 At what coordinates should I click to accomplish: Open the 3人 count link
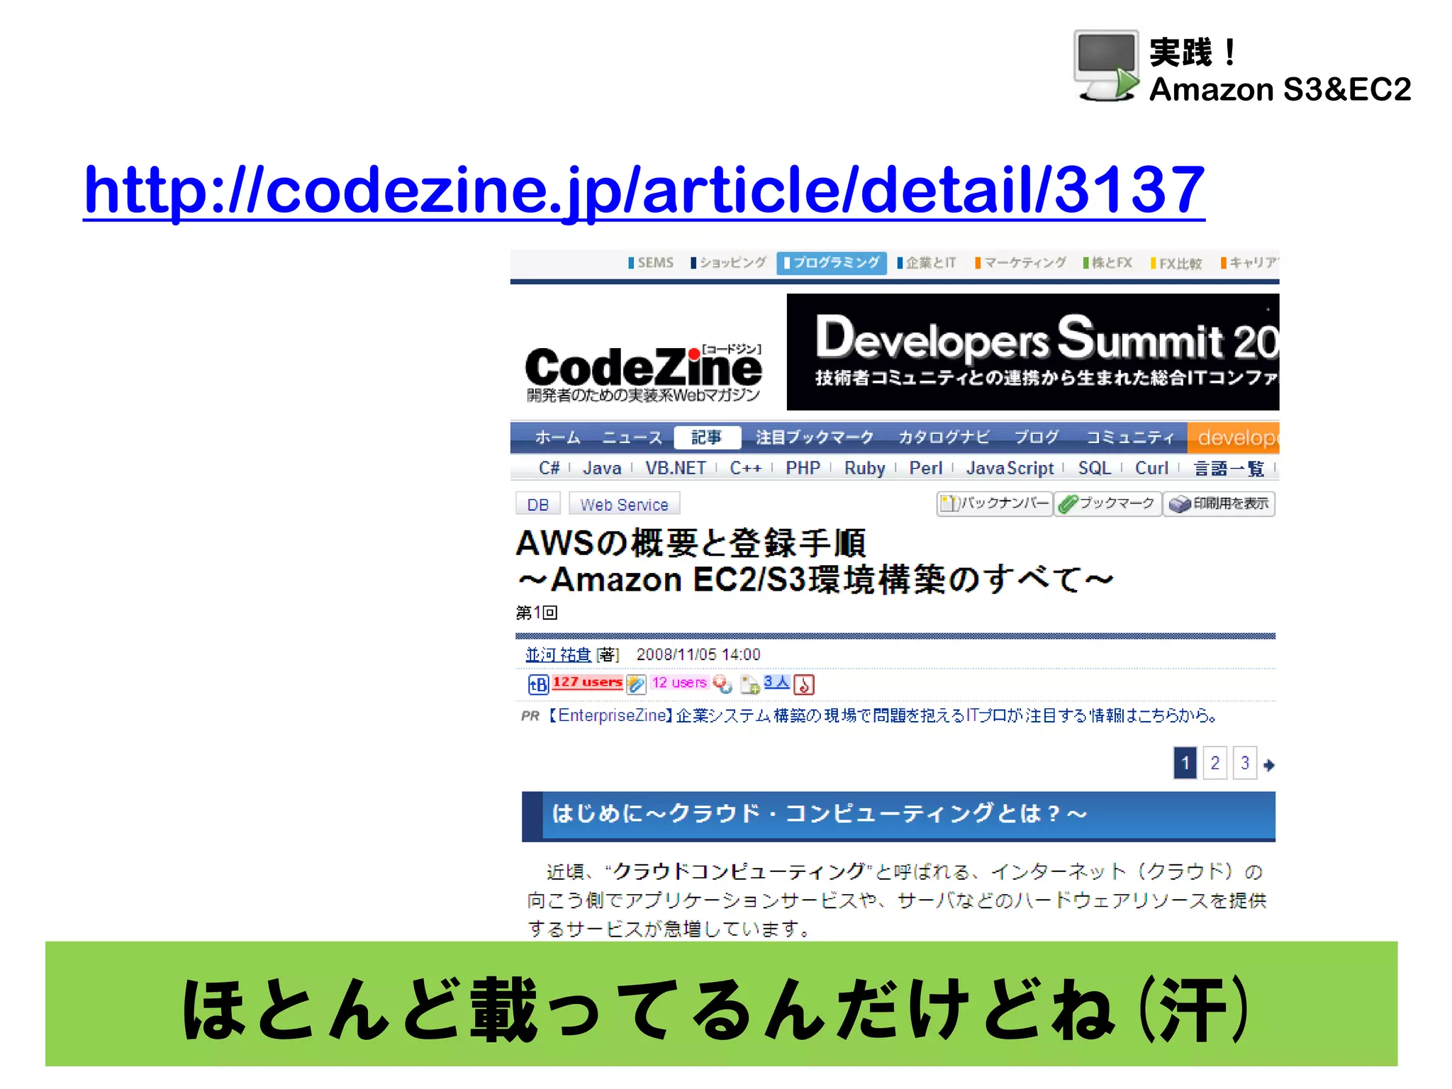pos(776,682)
